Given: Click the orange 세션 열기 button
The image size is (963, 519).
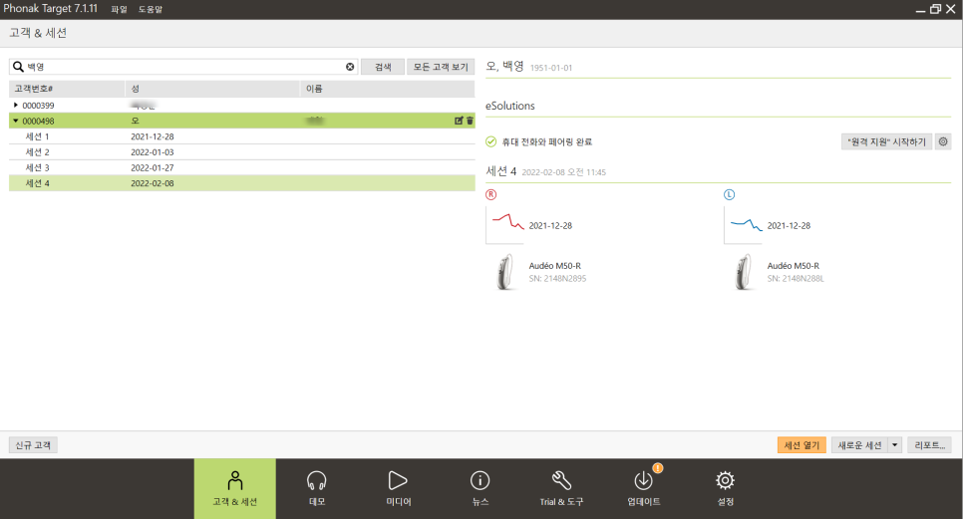Looking at the screenshot, I should click(x=802, y=445).
